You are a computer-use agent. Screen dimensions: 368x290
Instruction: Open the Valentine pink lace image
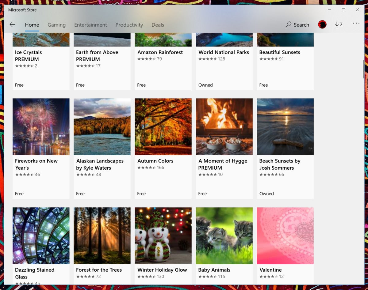[x=285, y=236]
